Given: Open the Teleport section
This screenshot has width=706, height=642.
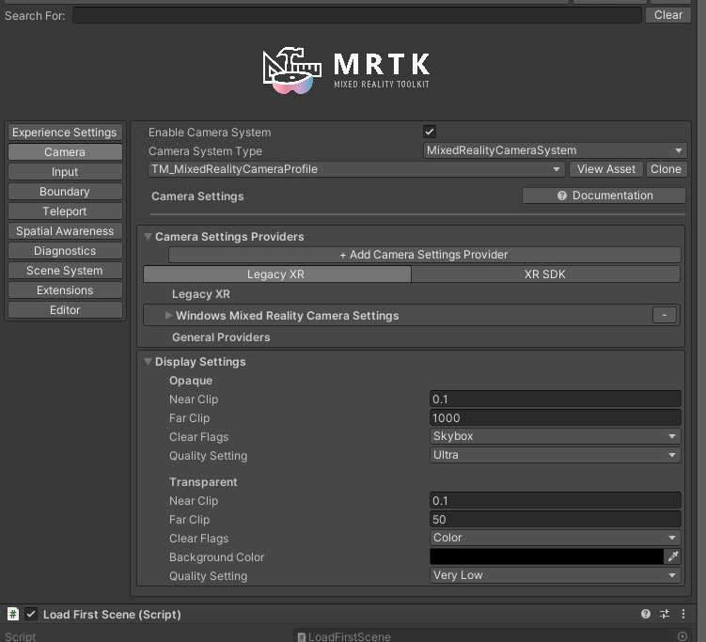Looking at the screenshot, I should pos(65,211).
